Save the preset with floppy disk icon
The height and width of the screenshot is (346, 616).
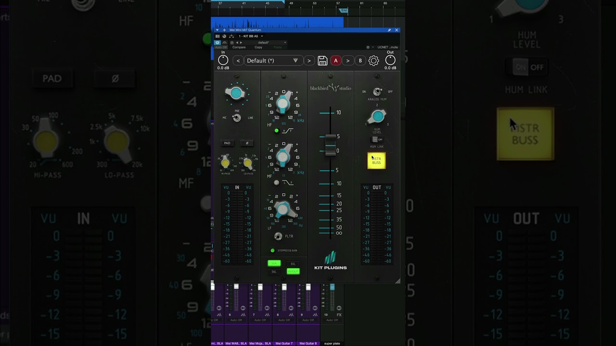(322, 61)
